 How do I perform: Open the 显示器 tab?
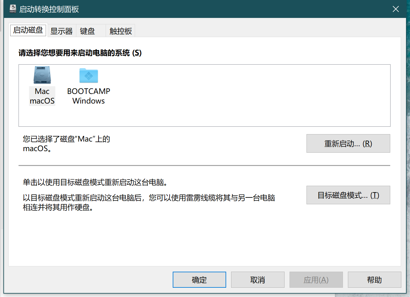coord(61,31)
